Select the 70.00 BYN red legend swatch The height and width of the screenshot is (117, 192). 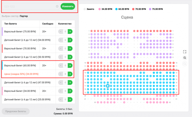point(133,9)
